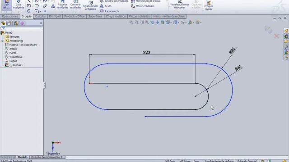Click Zoom to fit icon
The height and width of the screenshot is (162, 289).
(x=131, y=22)
